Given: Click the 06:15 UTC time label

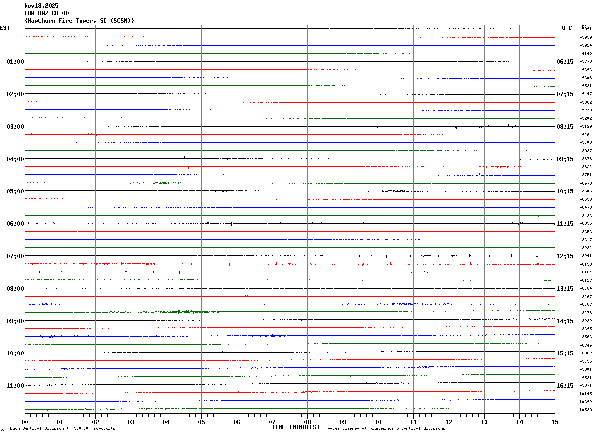Looking at the screenshot, I should (x=565, y=62).
